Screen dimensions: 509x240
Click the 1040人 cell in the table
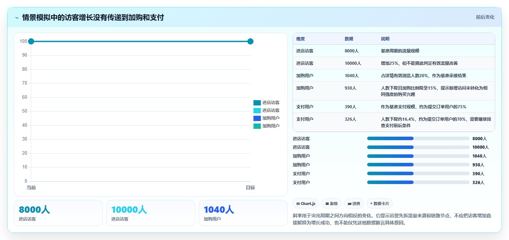click(352, 76)
